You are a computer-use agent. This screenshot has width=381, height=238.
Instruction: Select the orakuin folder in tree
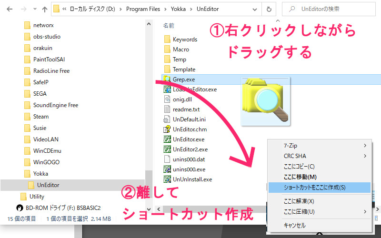(38, 48)
